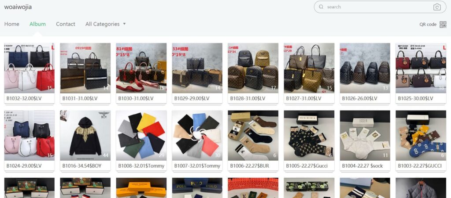Image resolution: width=451 pixels, height=198 pixels.
Task: Open the B1016-34.54$BOY hoodie album
Action: tap(85, 135)
